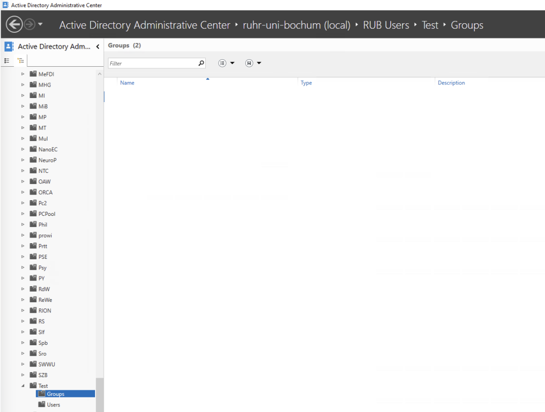Click the Forward navigation arrow button
Viewport: 545px width, 412px height.
point(29,24)
